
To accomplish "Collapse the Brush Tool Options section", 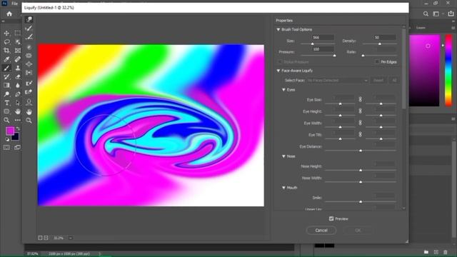I will point(278,29).
